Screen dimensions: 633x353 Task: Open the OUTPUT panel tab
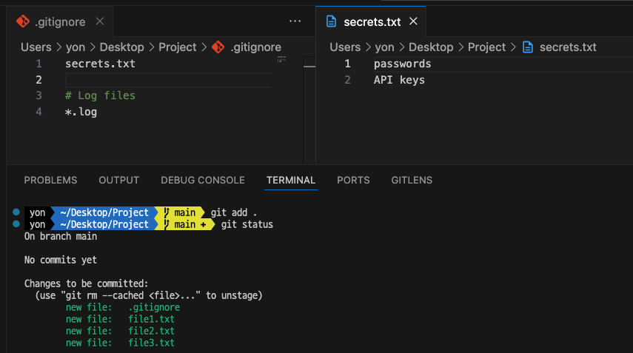pos(119,180)
